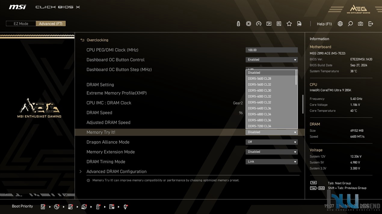
Task: Open Dragon Alliance Mode dropdown
Action: (272, 142)
